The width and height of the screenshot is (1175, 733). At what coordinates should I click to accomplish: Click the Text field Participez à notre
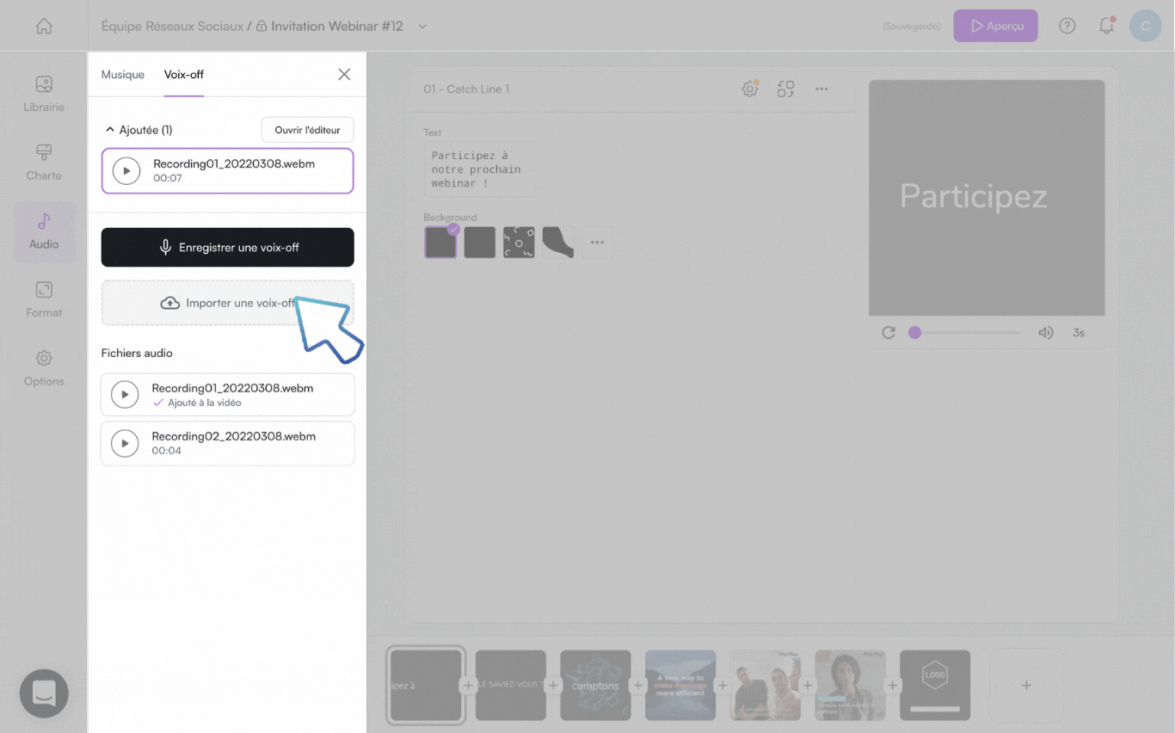point(479,169)
